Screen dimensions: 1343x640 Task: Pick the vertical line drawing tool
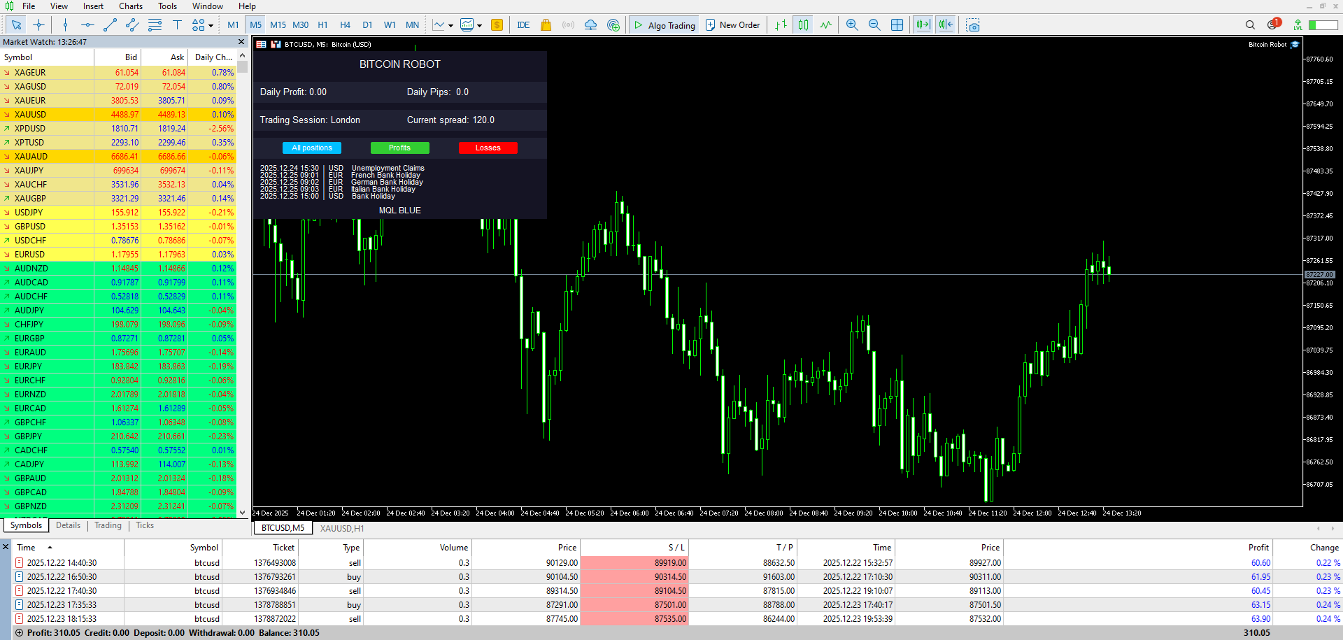[x=65, y=25]
